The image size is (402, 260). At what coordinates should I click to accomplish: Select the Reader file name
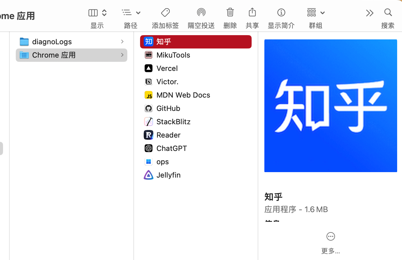point(169,135)
